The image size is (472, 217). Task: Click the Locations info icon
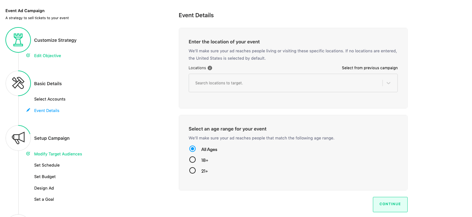pos(210,68)
